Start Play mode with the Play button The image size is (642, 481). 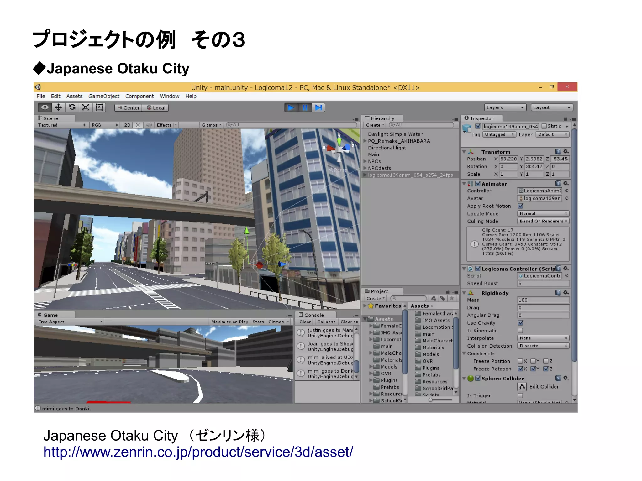pos(291,107)
